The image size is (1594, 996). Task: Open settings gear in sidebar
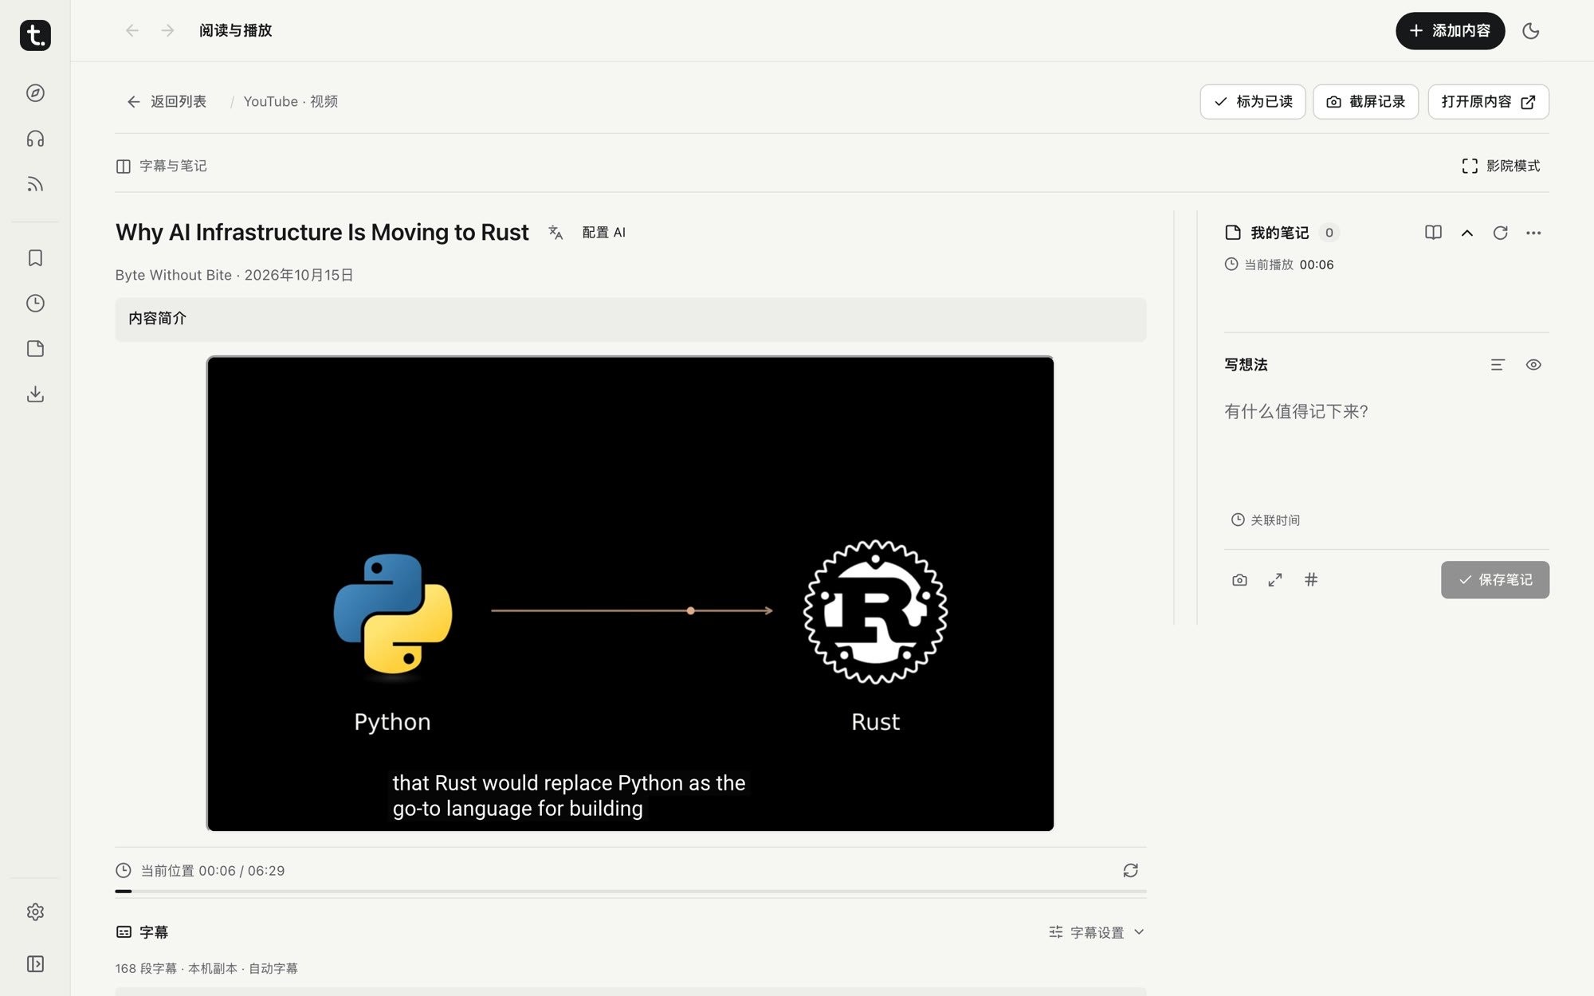(x=35, y=912)
